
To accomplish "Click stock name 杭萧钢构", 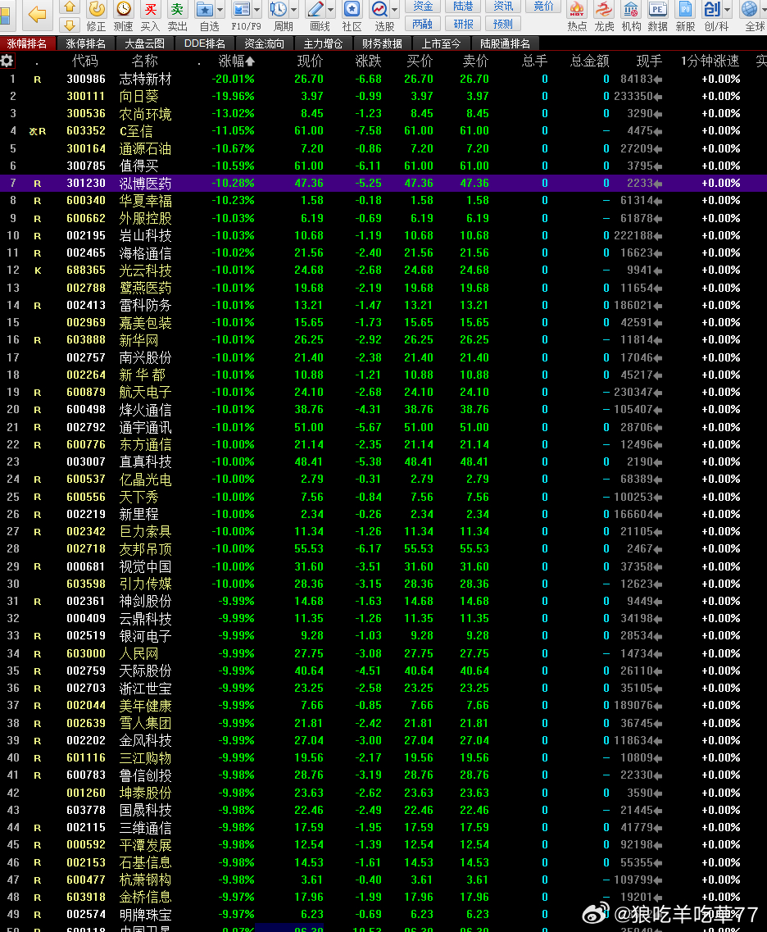I will click(146, 880).
